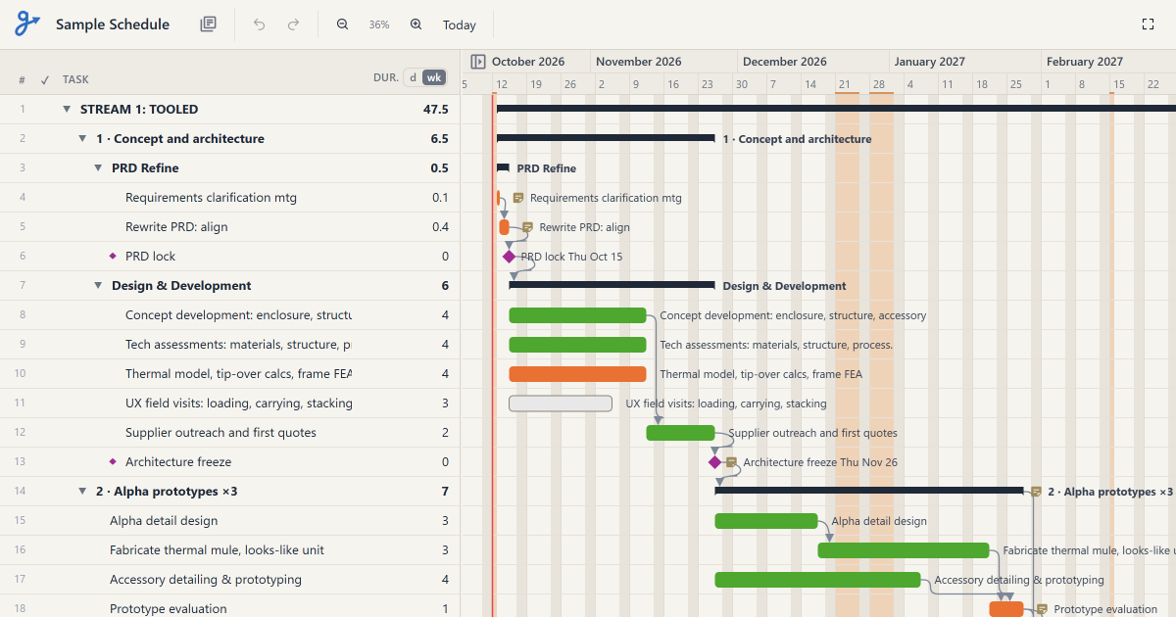Switch duration unit to weeks
Image resolution: width=1176 pixels, height=617 pixels.
433,77
